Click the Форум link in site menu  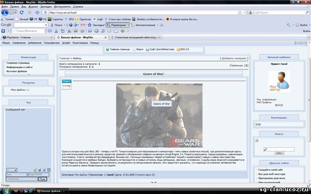(138, 49)
